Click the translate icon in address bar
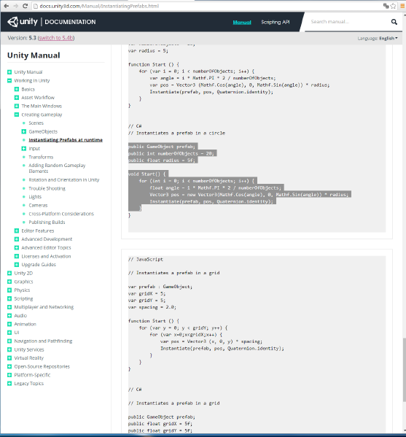The image size is (406, 437). [386, 6]
